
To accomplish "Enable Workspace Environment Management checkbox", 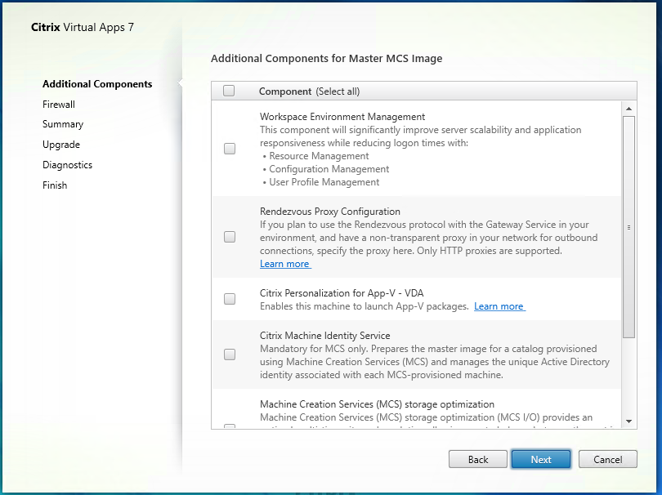I will coord(230,149).
